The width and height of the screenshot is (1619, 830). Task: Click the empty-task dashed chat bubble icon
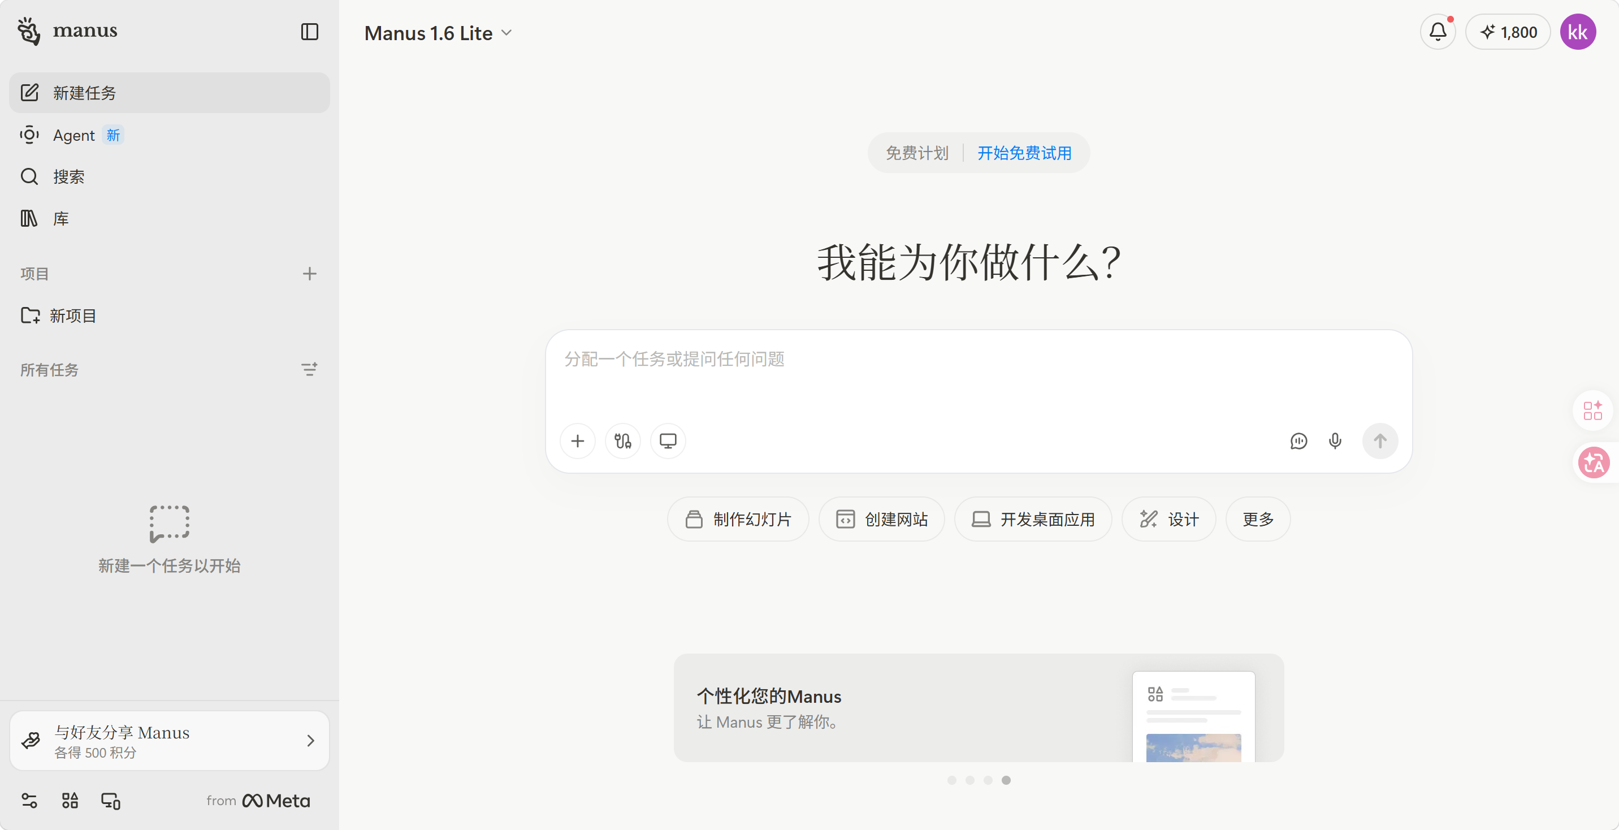169,523
